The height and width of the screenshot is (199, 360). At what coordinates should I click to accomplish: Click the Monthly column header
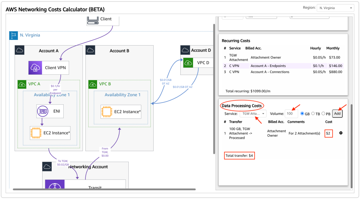(333, 48)
